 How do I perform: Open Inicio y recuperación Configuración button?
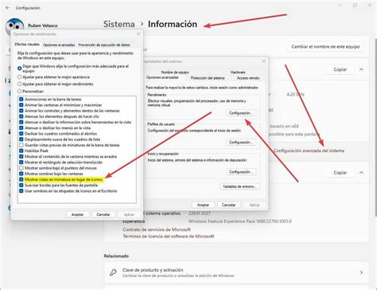tap(241, 172)
